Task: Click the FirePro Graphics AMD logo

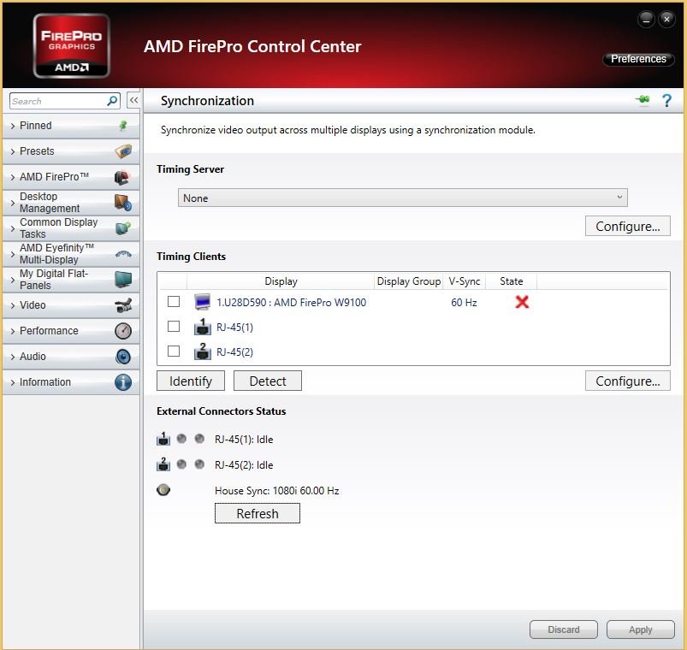Action: pyautogui.click(x=71, y=45)
